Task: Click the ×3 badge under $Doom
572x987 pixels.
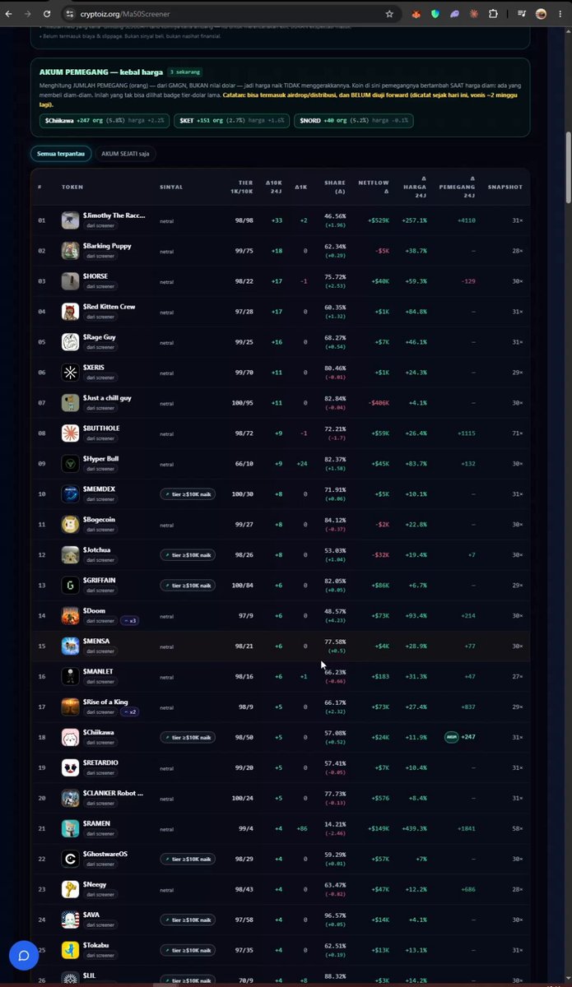Action: pos(129,621)
